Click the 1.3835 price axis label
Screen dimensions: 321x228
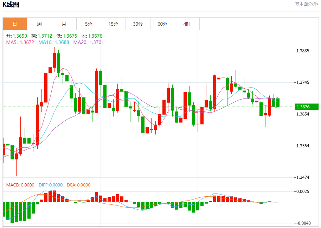[x=303, y=51]
